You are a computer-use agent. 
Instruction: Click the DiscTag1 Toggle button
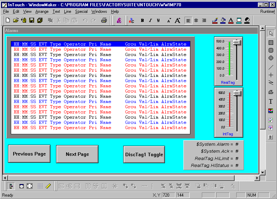tap(144, 154)
